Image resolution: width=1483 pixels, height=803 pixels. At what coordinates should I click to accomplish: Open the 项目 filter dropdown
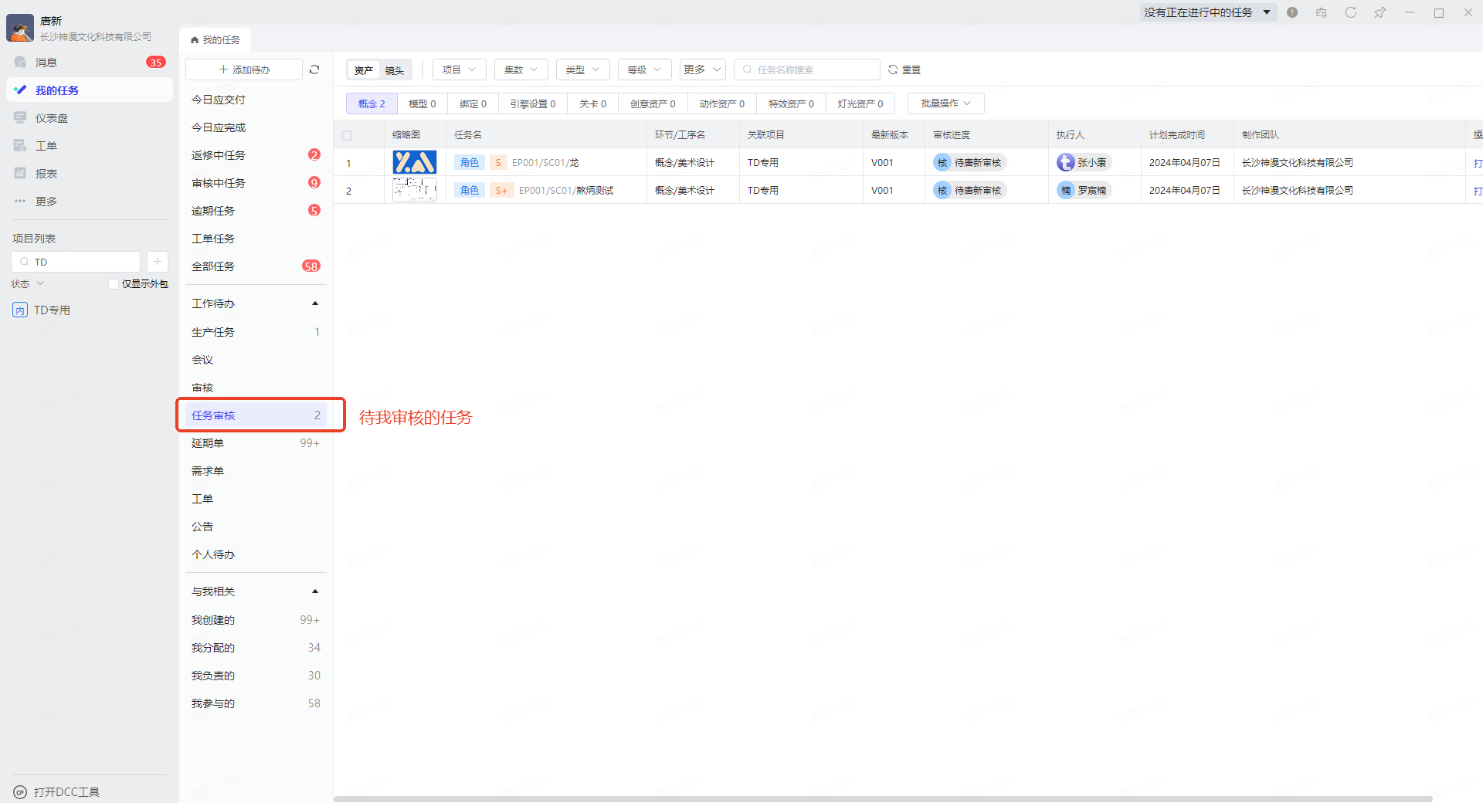459,69
